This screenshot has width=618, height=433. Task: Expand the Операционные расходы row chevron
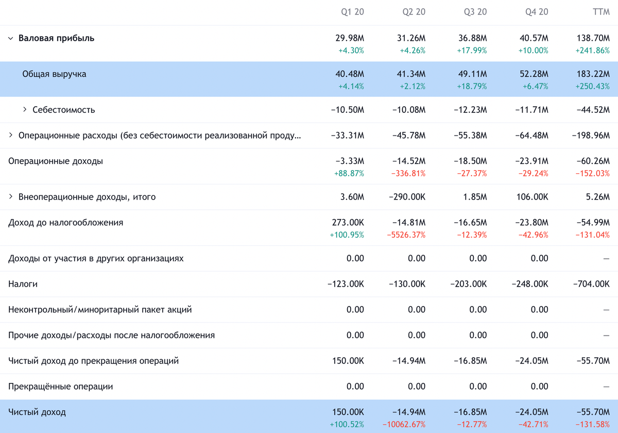click(11, 136)
